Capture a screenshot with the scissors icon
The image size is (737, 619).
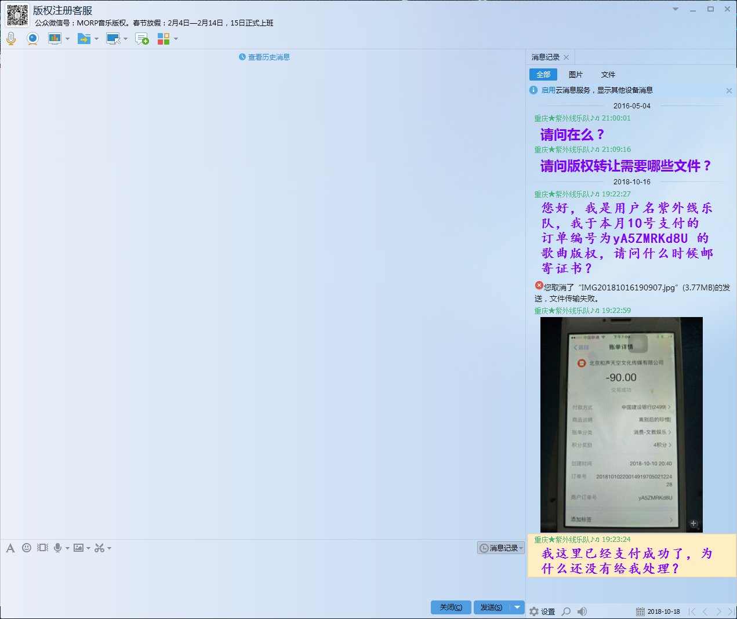(x=99, y=548)
